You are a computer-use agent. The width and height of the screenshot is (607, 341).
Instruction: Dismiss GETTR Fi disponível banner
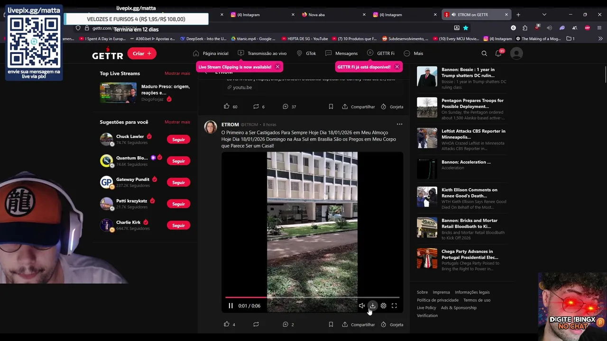click(397, 67)
